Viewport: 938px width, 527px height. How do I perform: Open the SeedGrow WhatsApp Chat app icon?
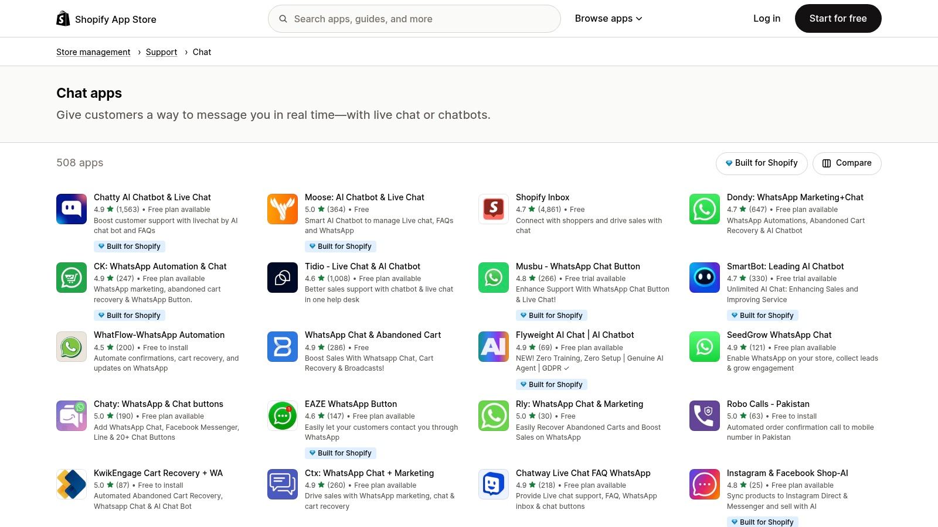click(704, 346)
